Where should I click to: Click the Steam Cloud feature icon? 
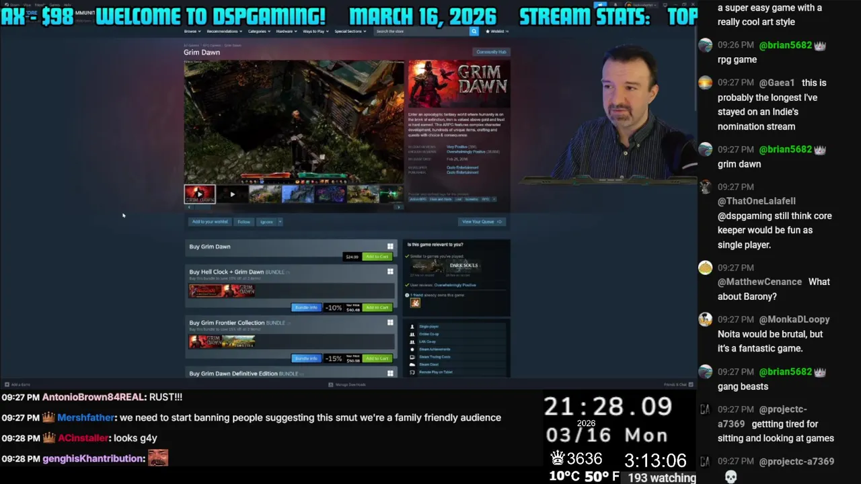pos(412,364)
